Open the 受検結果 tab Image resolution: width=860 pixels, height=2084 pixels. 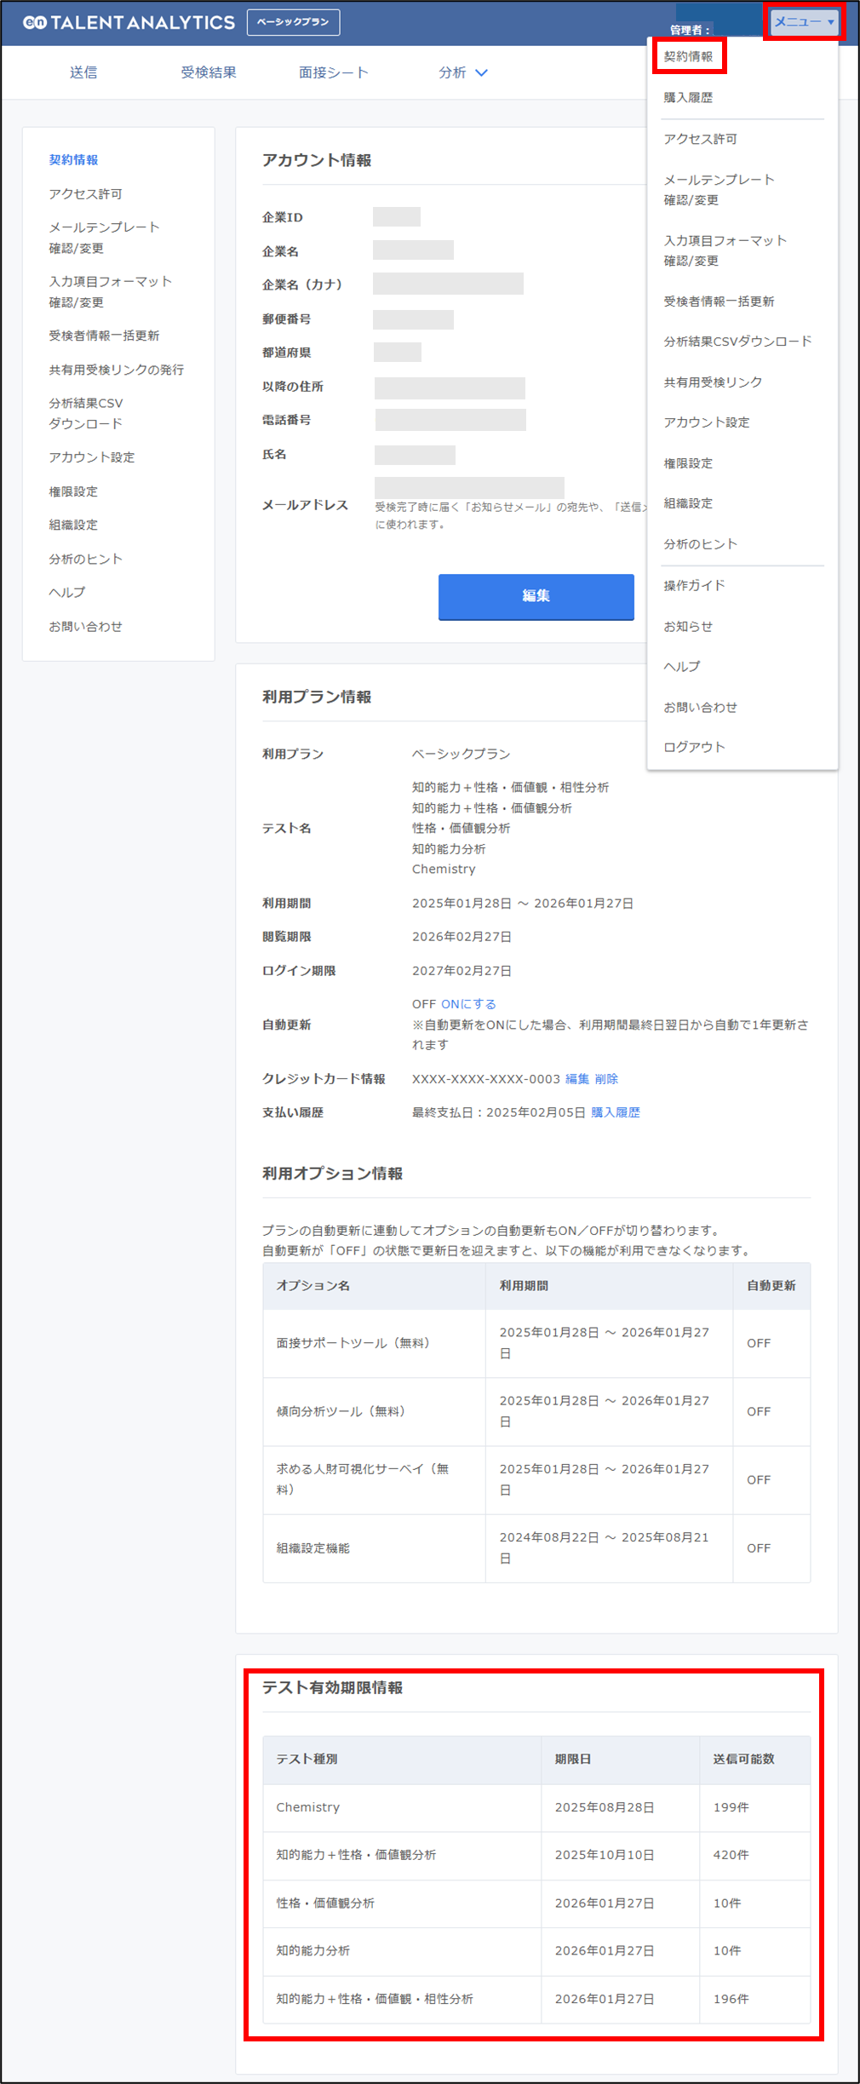tap(209, 72)
